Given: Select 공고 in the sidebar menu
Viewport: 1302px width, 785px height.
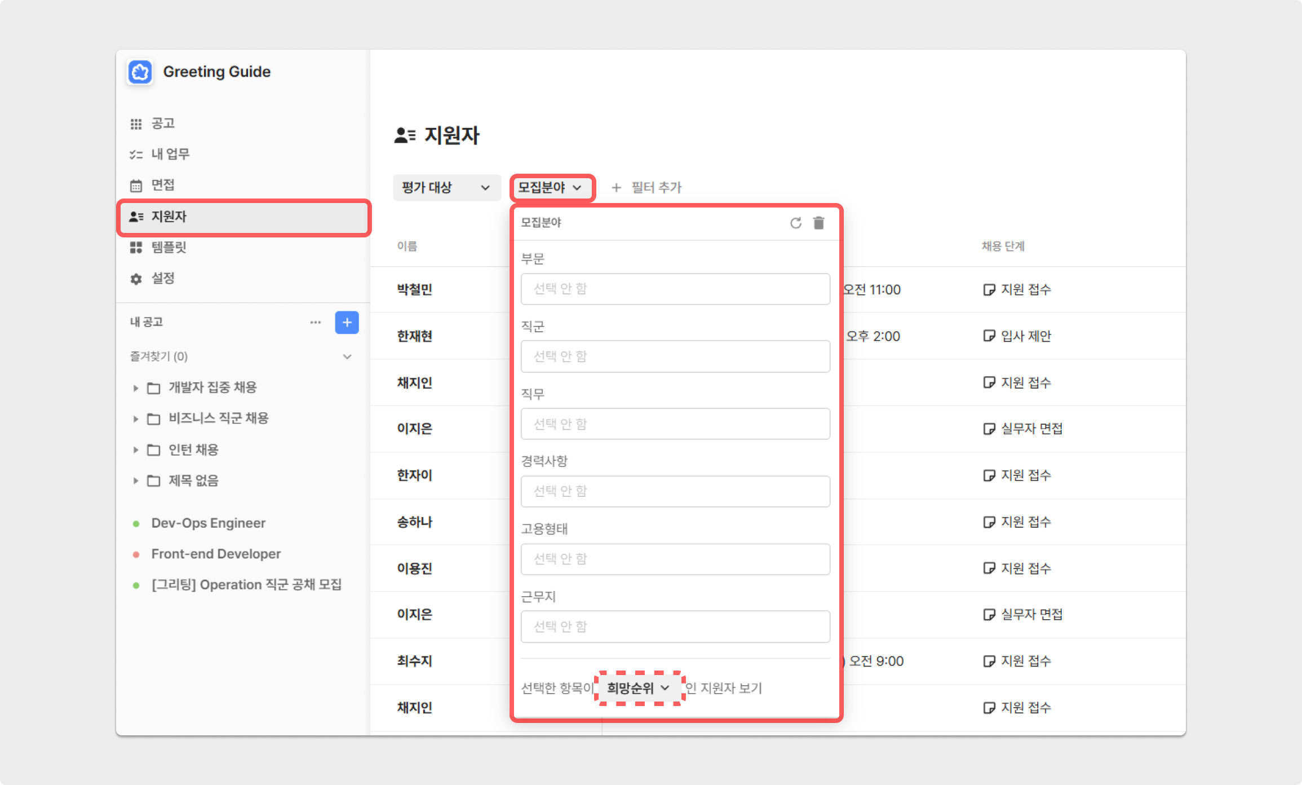Looking at the screenshot, I should coord(162,124).
